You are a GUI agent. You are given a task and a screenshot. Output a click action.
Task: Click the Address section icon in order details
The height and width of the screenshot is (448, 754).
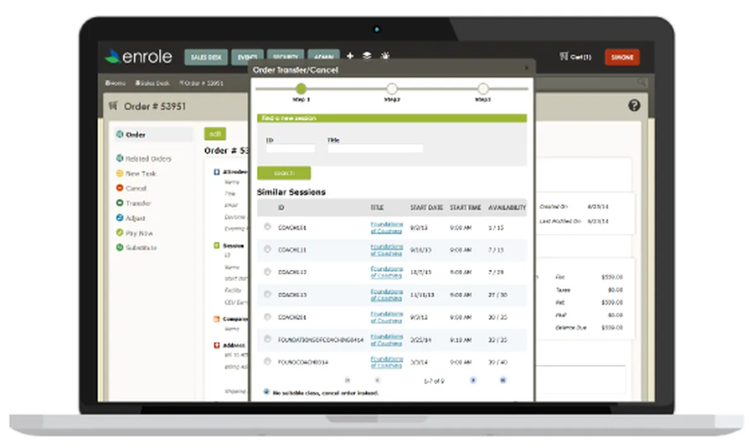coord(217,345)
